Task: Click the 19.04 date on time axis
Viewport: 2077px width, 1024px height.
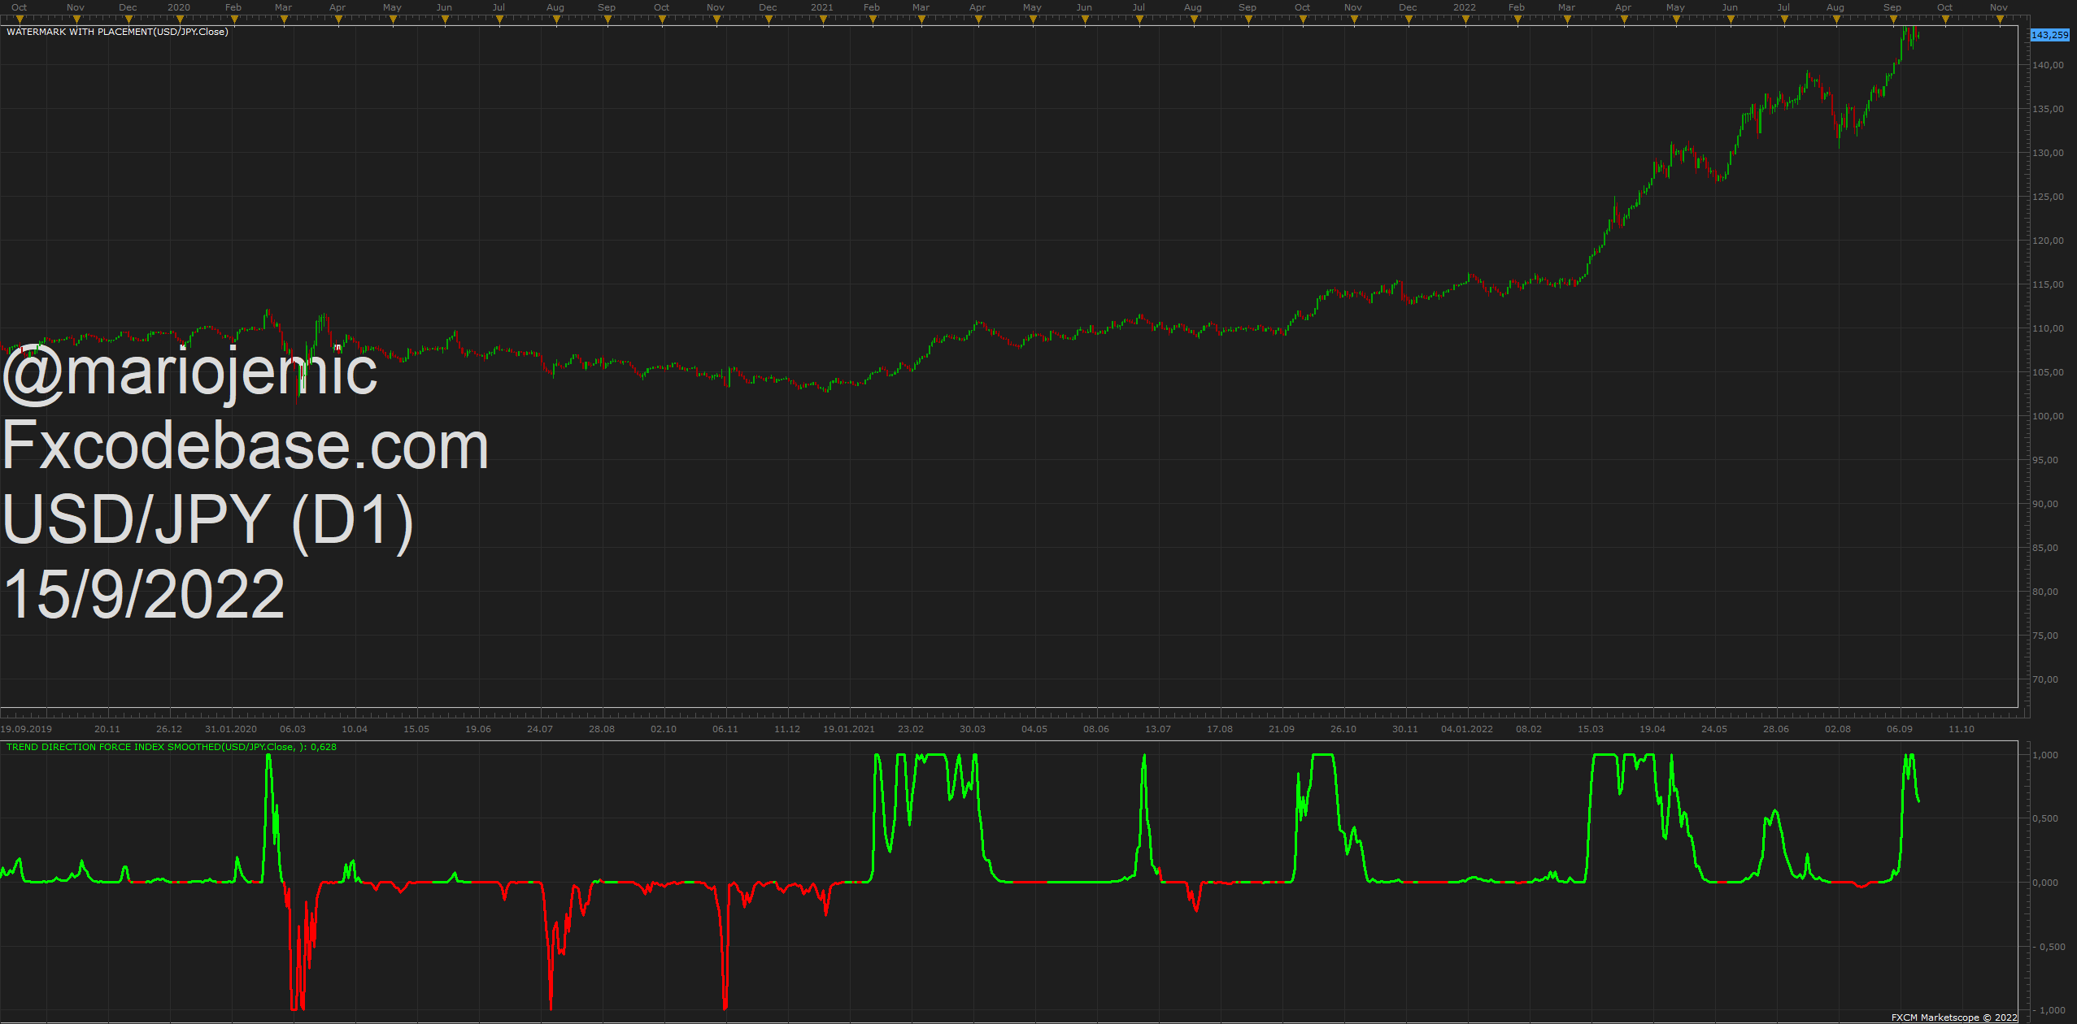Action: click(1652, 729)
